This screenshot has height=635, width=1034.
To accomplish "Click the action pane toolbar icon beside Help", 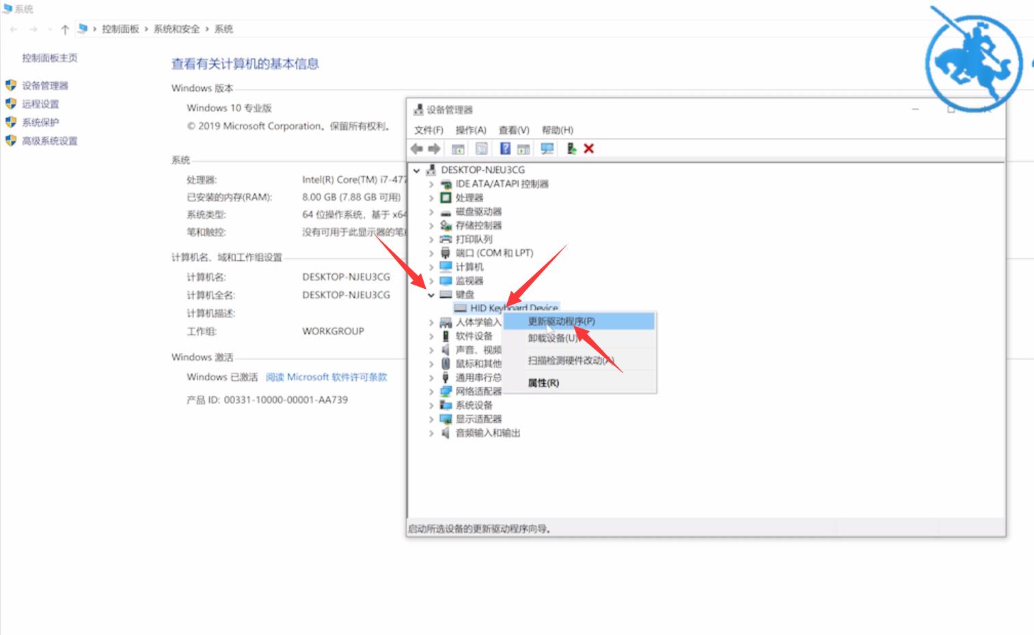I will [523, 149].
